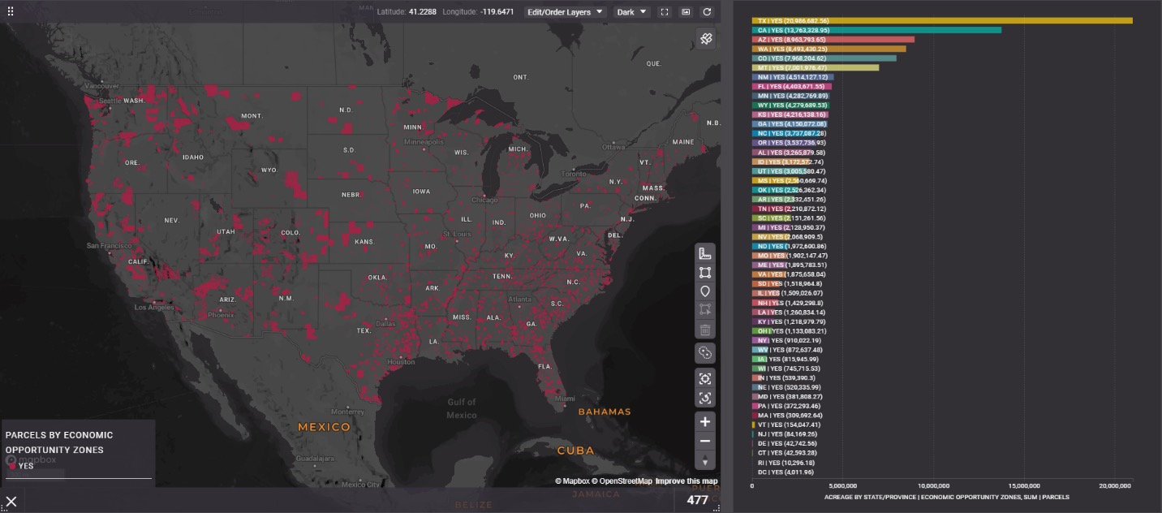Image resolution: width=1162 pixels, height=513 pixels.
Task: Zoom out of the map
Action: [705, 442]
